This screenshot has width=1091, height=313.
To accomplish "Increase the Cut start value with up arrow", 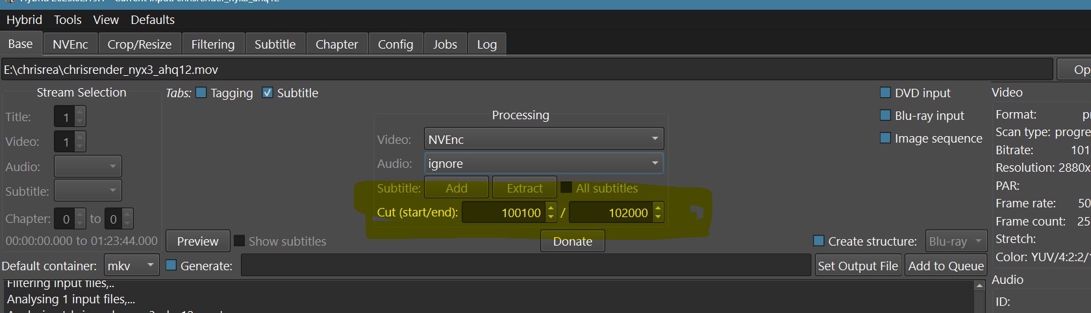I will (551, 208).
